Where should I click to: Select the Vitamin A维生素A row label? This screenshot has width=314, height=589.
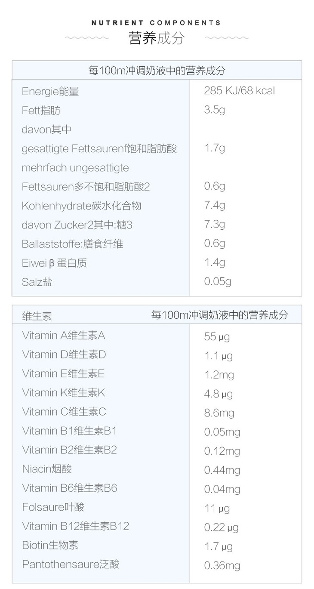pos(63,335)
